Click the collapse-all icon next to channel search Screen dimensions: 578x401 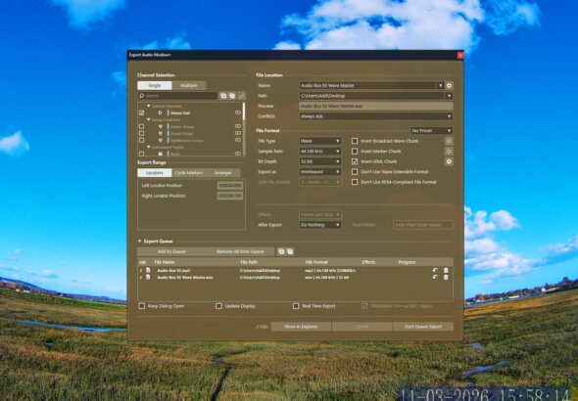point(232,96)
